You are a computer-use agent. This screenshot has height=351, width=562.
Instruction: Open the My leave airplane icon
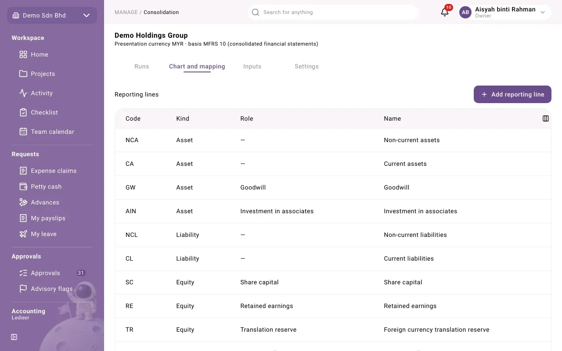pos(23,234)
